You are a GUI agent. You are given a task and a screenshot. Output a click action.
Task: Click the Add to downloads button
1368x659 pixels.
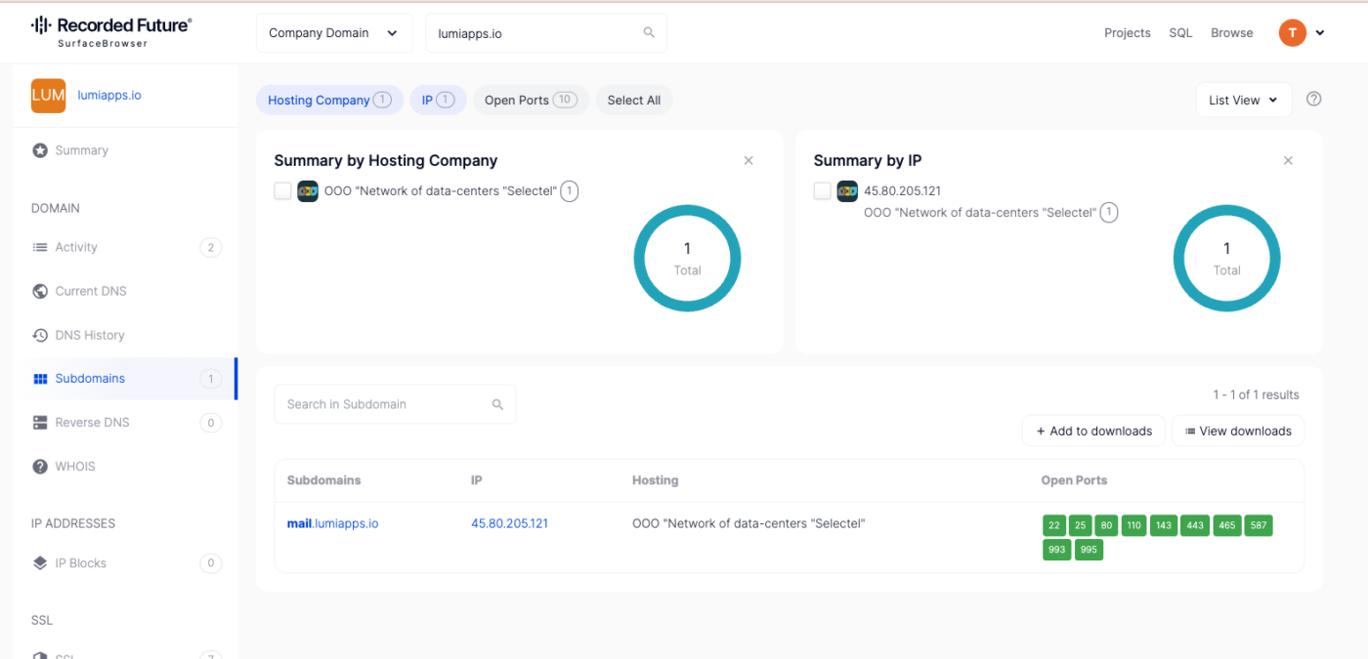coord(1093,431)
